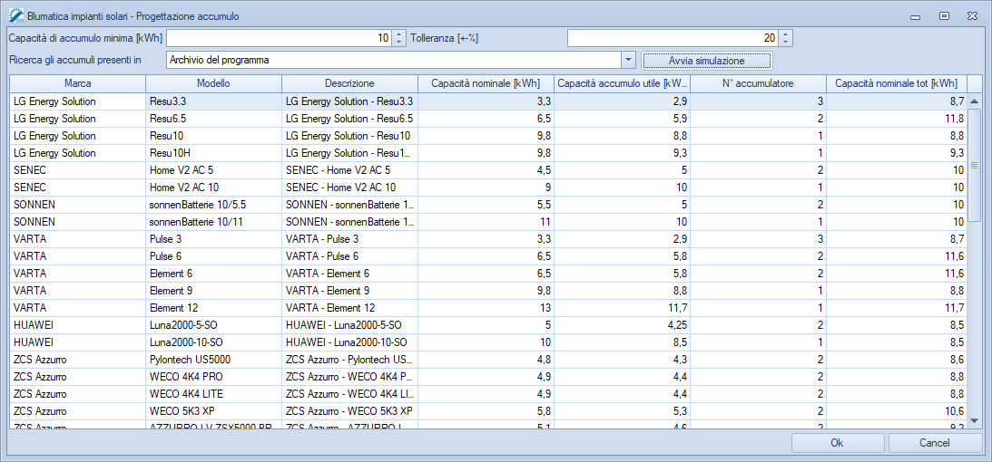This screenshot has width=992, height=462.
Task: Click the SENEC - Home V2 AC 5 description
Action: tap(349, 169)
